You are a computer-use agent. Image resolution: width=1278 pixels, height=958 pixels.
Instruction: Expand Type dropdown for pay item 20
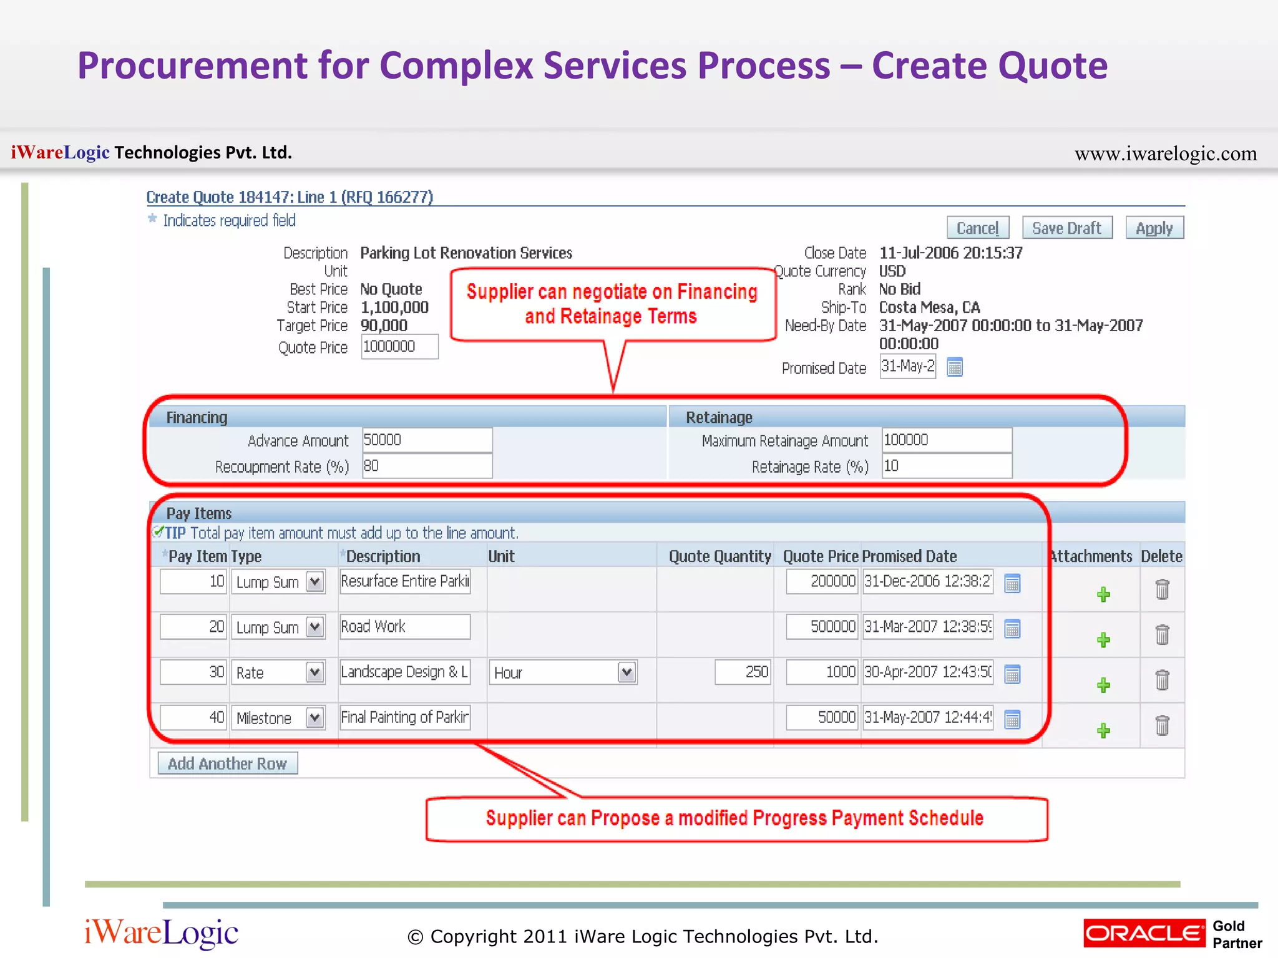[x=315, y=627]
